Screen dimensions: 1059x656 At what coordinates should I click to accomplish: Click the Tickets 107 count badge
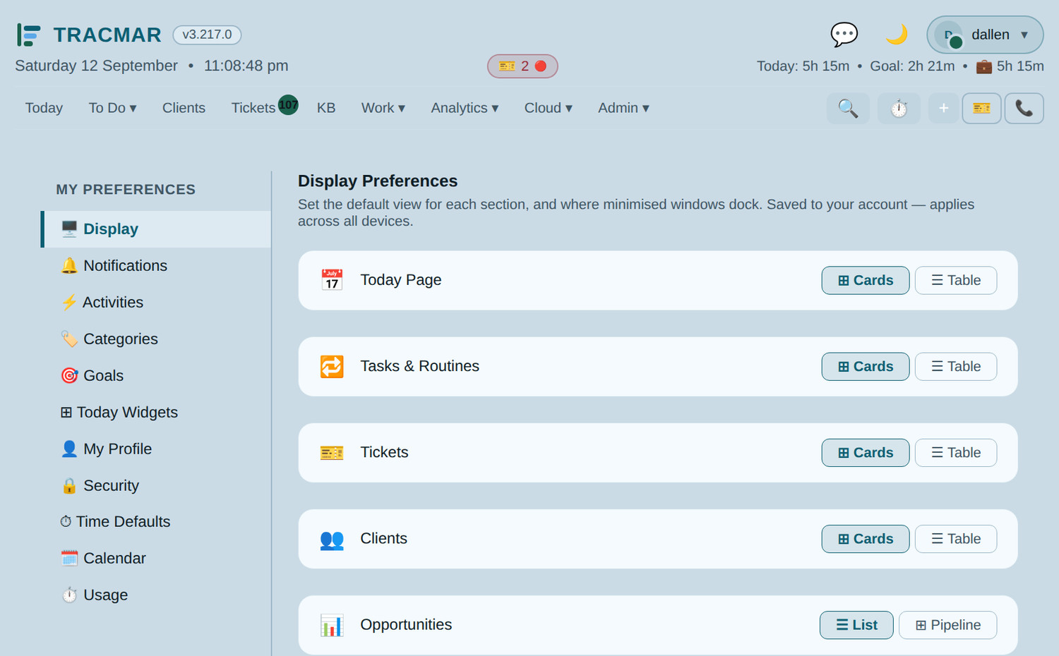point(288,104)
